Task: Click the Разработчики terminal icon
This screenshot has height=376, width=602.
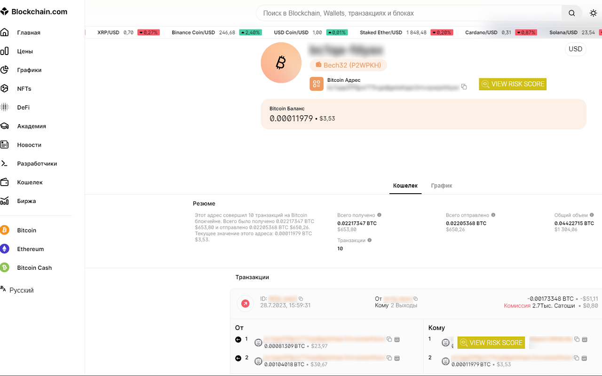Action: (5, 164)
